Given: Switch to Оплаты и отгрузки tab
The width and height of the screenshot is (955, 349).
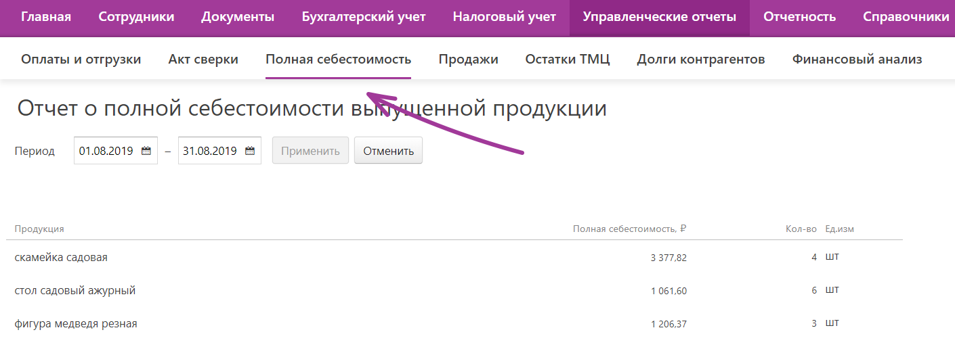Looking at the screenshot, I should tap(81, 60).
